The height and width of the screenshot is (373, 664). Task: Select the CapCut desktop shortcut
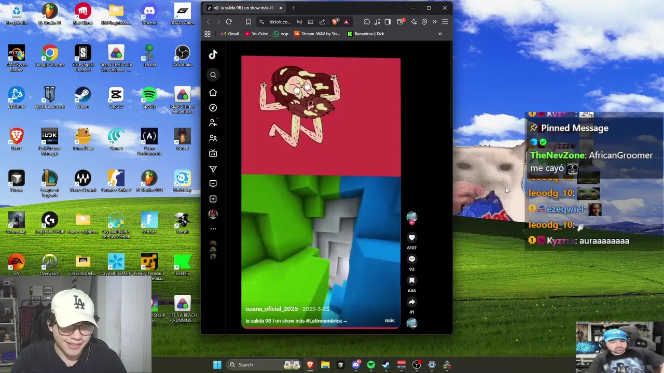coord(116,98)
